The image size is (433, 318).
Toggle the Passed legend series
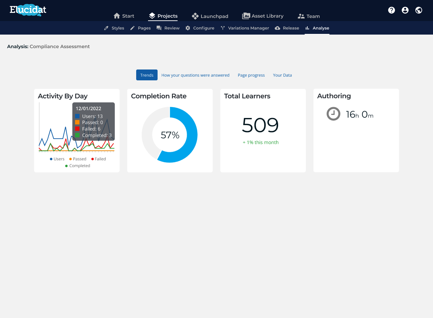[78, 159]
